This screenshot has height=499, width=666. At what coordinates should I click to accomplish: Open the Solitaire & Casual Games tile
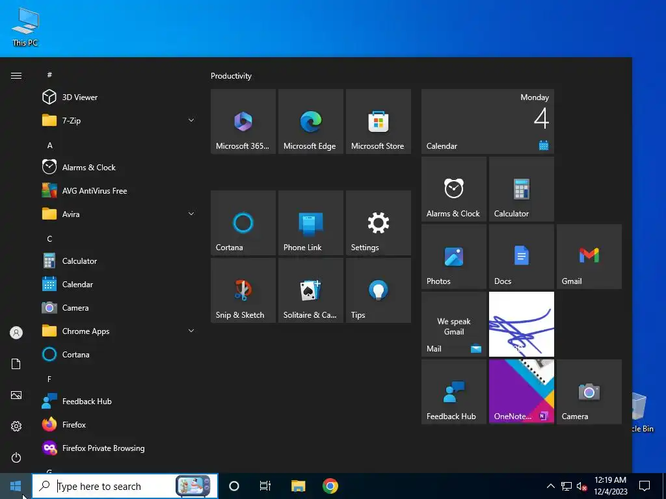pyautogui.click(x=310, y=290)
